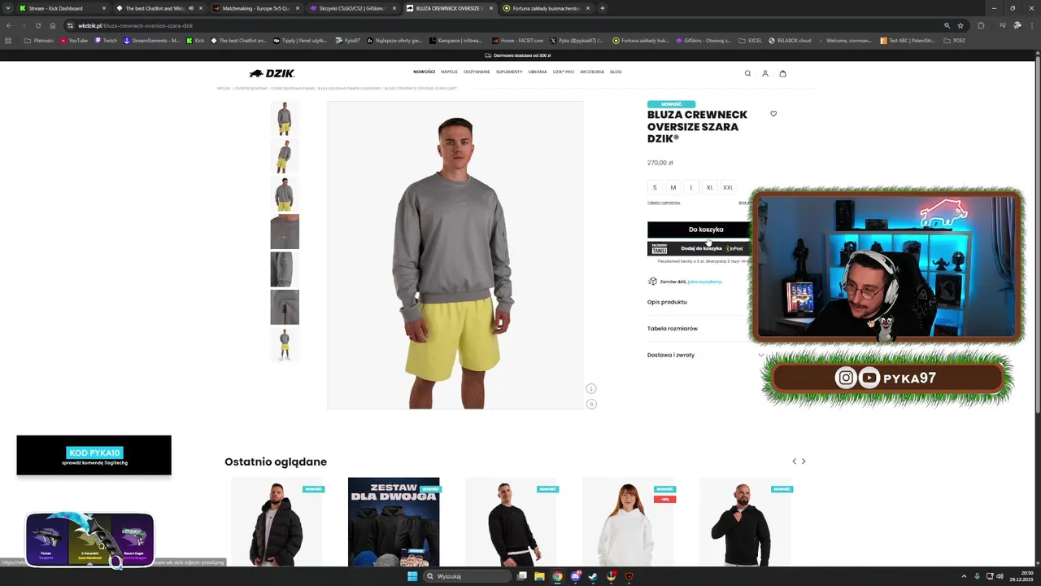Show next recently viewed items arrow
The height and width of the screenshot is (586, 1041).
coord(804,461)
